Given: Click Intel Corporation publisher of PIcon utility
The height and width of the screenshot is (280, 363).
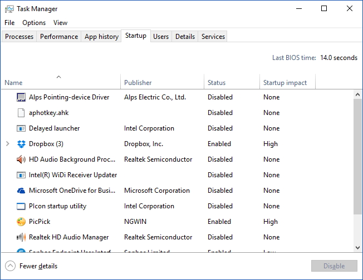Looking at the screenshot, I should pyautogui.click(x=149, y=206).
